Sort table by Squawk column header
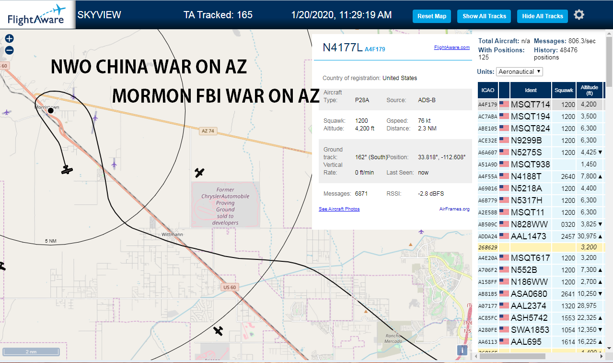613x363 pixels. pyautogui.click(x=564, y=90)
